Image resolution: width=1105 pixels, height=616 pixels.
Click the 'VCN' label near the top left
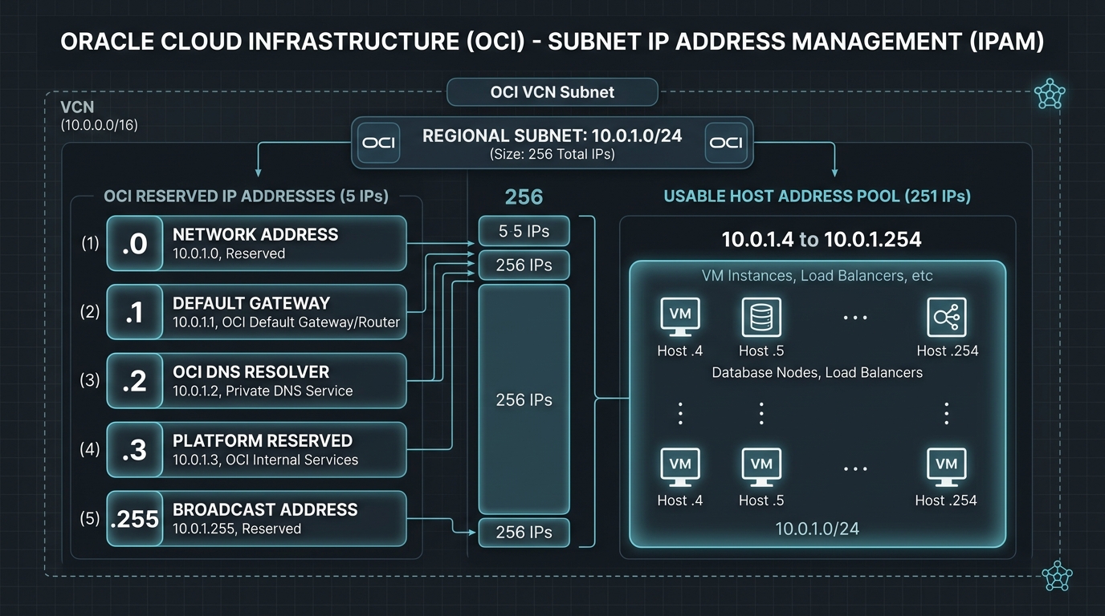click(x=77, y=108)
